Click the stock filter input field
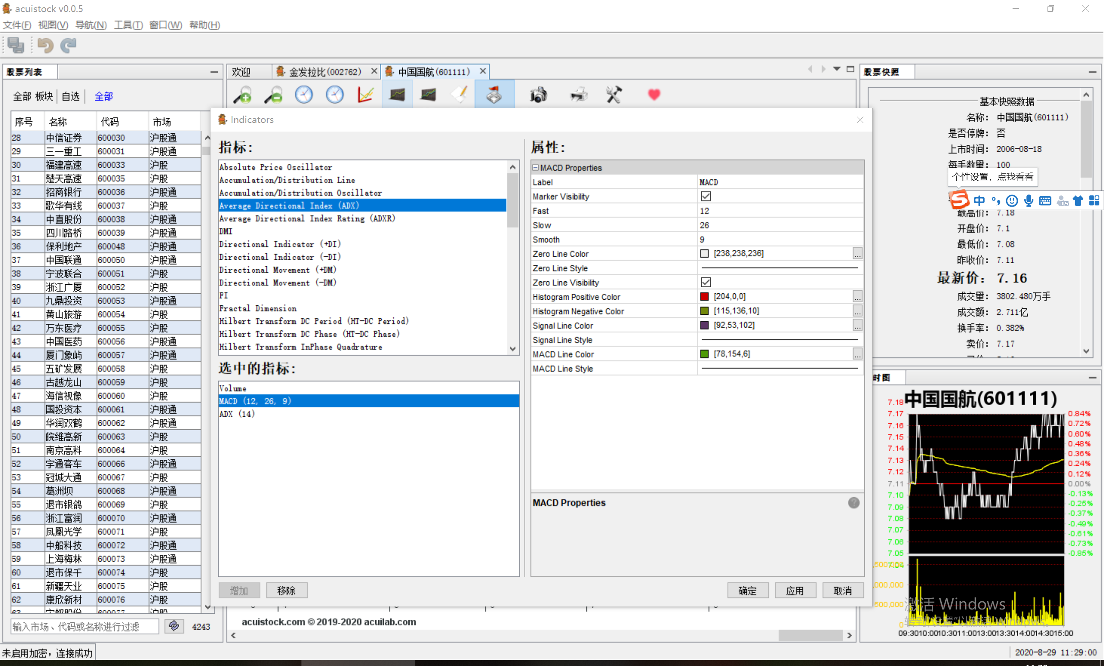Image resolution: width=1104 pixels, height=666 pixels. [x=85, y=626]
